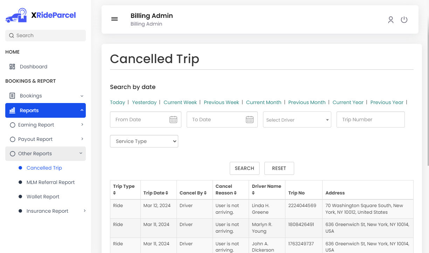
Task: Filter by Previous Month link
Action: (307, 102)
